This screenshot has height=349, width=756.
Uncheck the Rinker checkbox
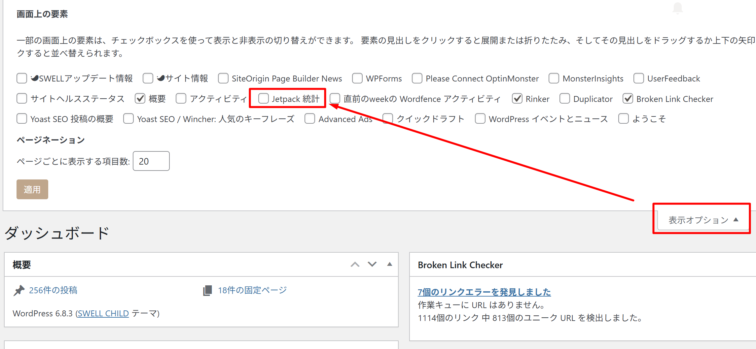tap(517, 99)
